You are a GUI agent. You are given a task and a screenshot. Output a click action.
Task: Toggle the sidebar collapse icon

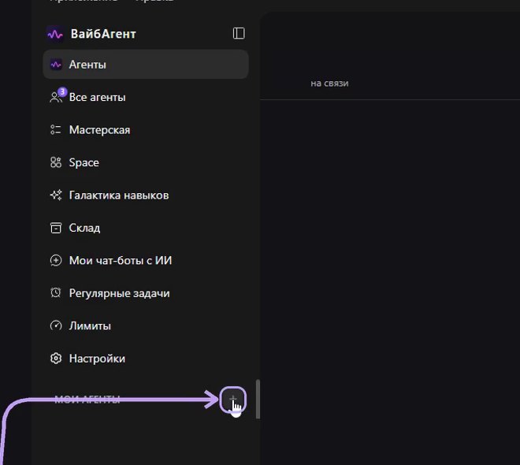239,34
